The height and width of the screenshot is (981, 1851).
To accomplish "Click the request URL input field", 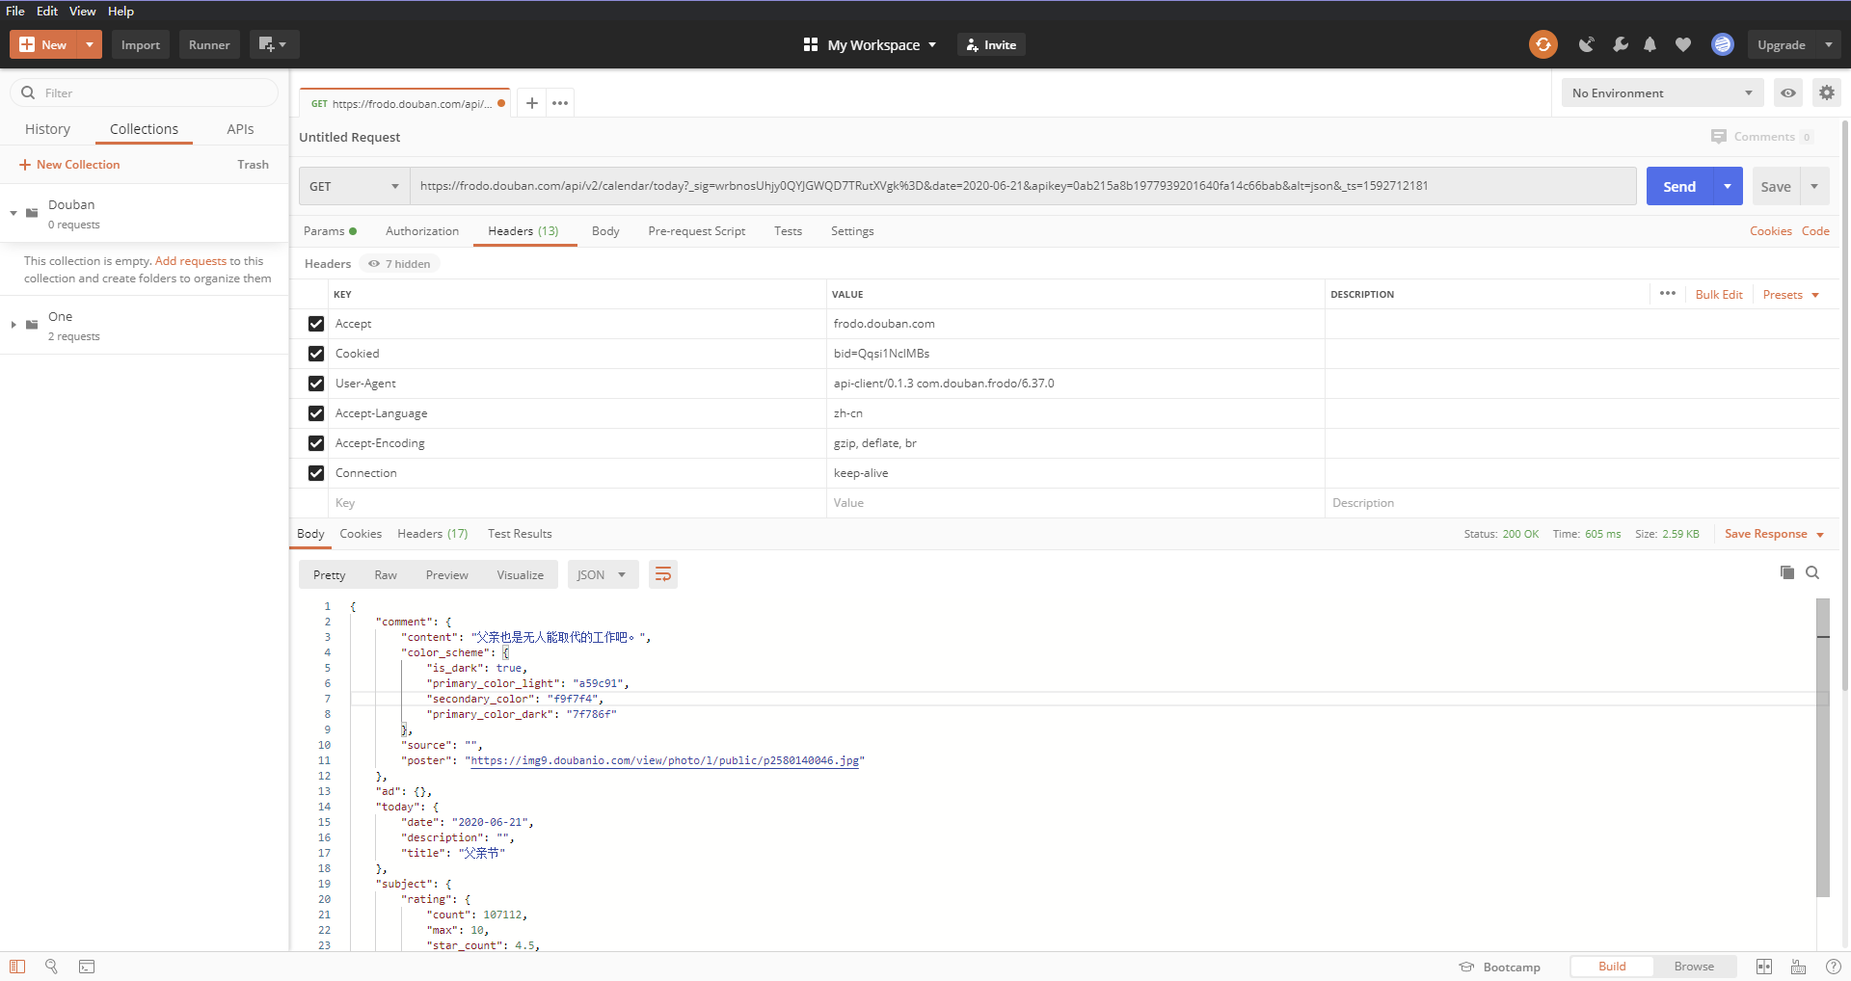I will (x=1023, y=186).
